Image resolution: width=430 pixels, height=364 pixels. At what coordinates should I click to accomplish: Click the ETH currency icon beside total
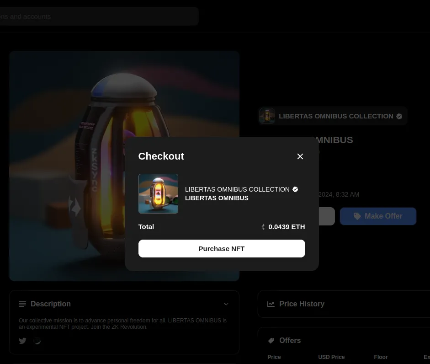coord(263,227)
